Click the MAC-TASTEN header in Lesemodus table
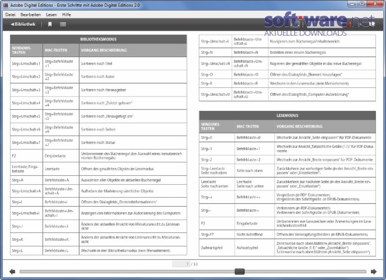 pyautogui.click(x=255, y=127)
